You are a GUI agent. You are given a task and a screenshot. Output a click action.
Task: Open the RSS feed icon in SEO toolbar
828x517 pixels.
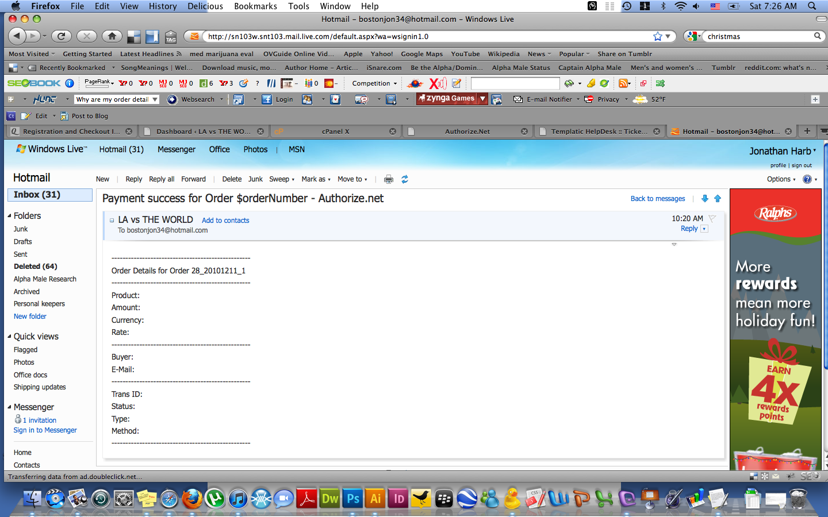pos(623,83)
